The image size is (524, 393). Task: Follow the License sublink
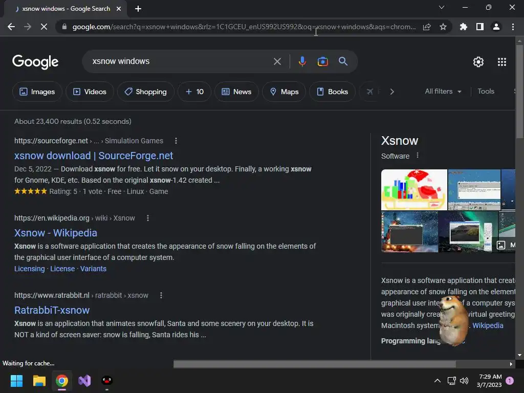(62, 269)
